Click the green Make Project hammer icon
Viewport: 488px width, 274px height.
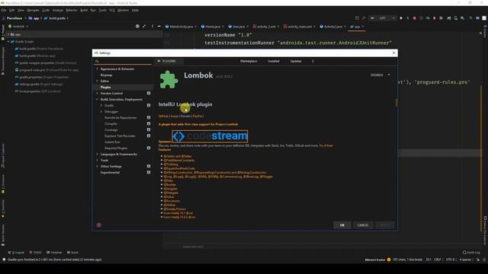click(x=364, y=18)
